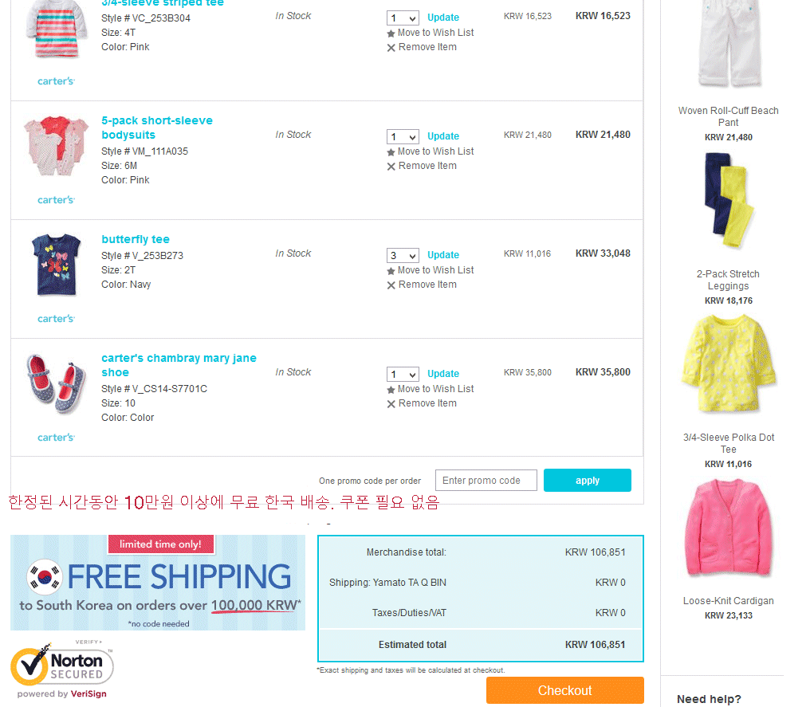Open the 5-pack short-sleeve bodysuits product link

pyautogui.click(x=157, y=128)
